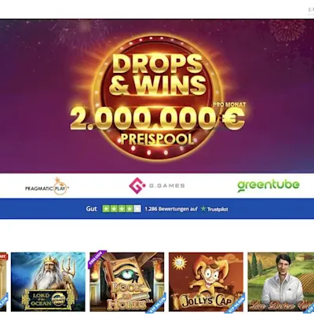Screen dimensions: 314x314
Task: Open the G.Games provider logo
Action: tap(157, 185)
